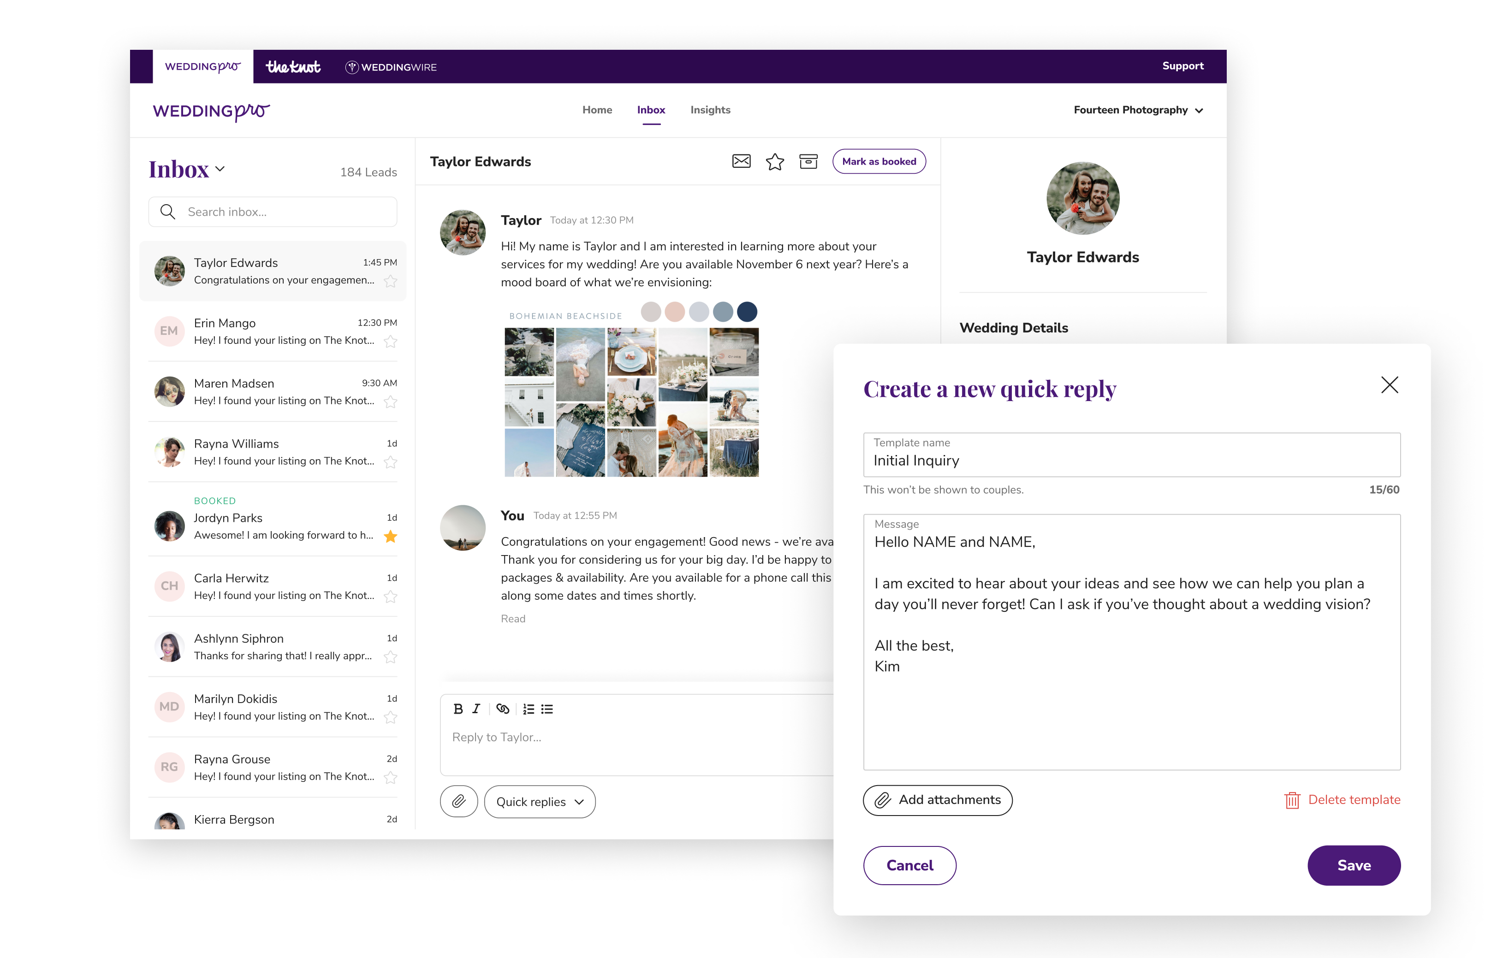Toggle star on Ashlynn Siphron row
Viewport: 1503px width, 958px height.
[391, 656]
